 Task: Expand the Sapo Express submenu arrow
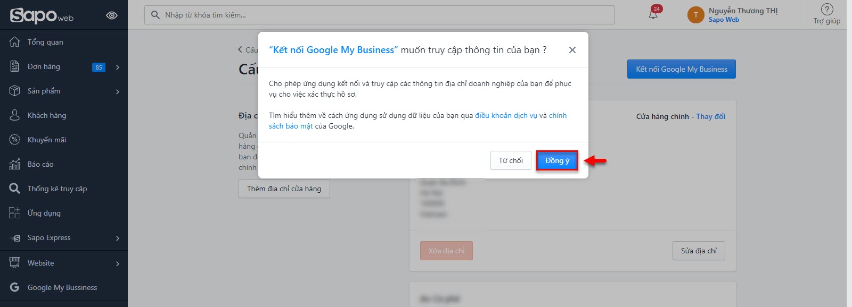pos(118,238)
